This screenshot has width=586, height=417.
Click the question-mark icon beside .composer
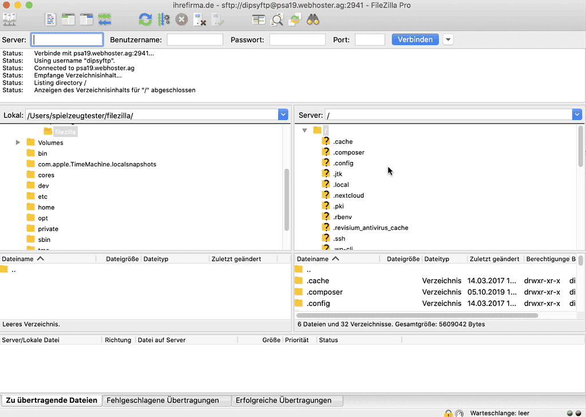coord(326,152)
